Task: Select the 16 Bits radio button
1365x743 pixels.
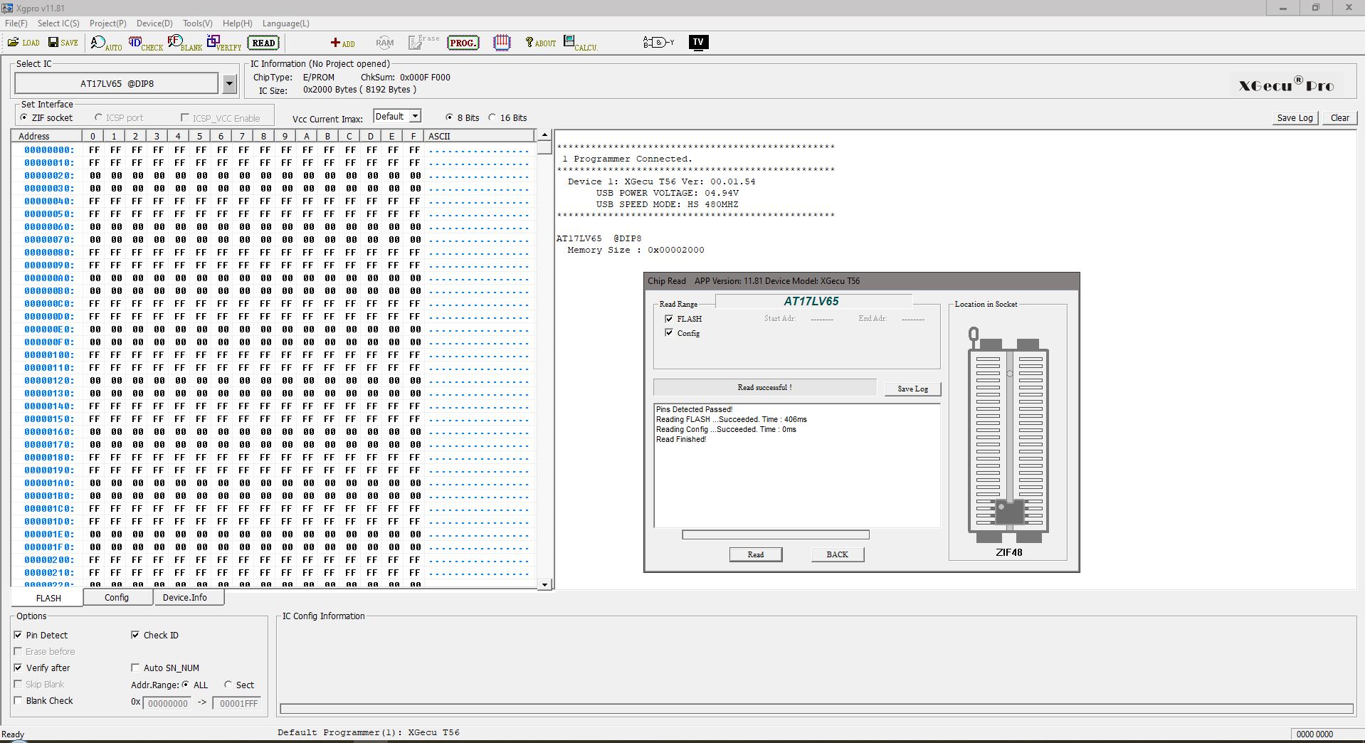Action: (x=492, y=117)
